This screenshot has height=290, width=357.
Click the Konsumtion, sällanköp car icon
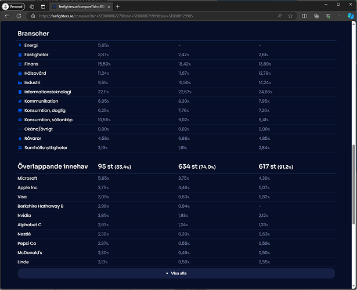[20, 119]
